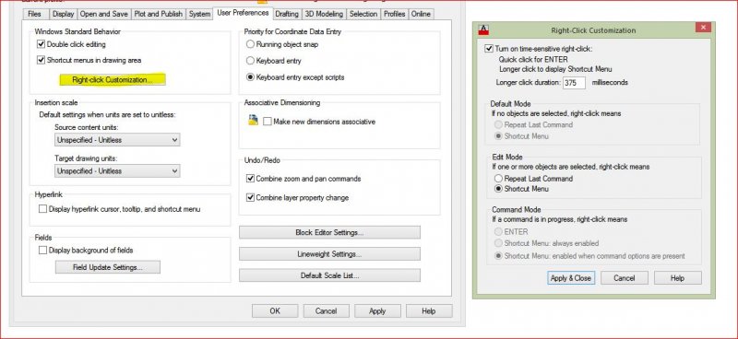Screen dimensions: 738x339
Task: Open the Profiles tab
Action: pyautogui.click(x=395, y=14)
